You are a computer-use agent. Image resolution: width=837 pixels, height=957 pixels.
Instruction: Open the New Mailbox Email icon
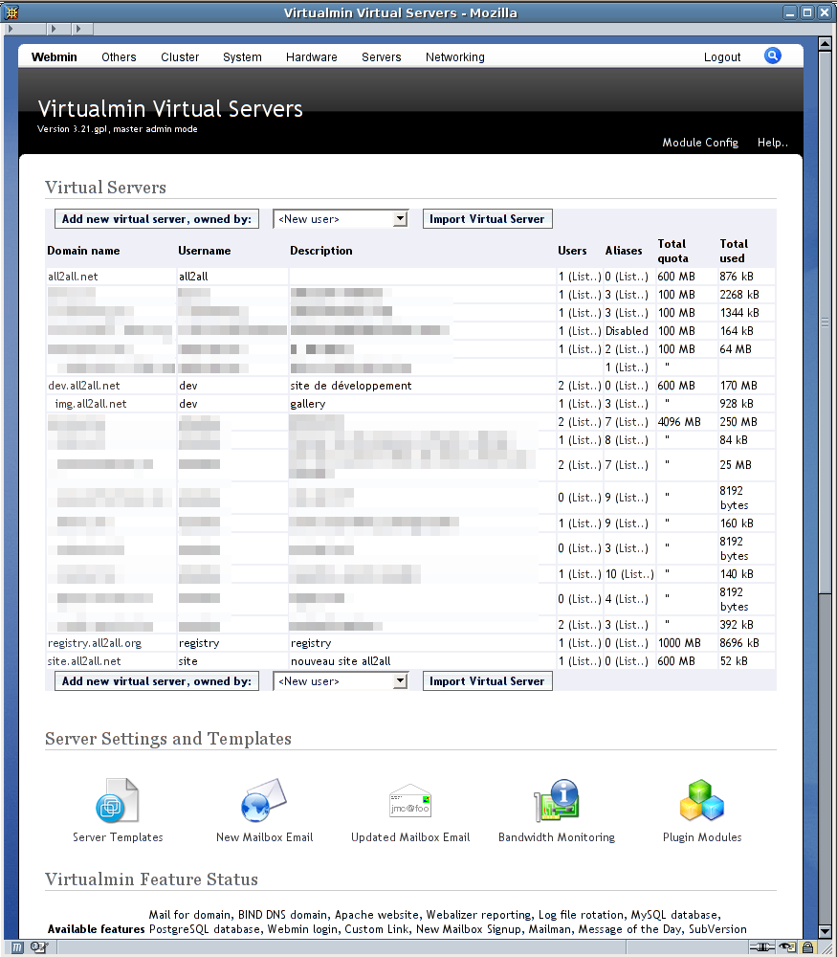(x=264, y=802)
